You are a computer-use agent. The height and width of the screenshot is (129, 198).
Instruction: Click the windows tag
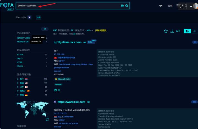[58, 85]
